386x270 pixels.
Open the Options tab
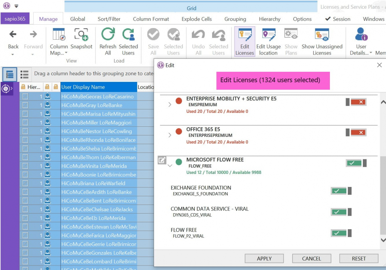click(x=302, y=19)
